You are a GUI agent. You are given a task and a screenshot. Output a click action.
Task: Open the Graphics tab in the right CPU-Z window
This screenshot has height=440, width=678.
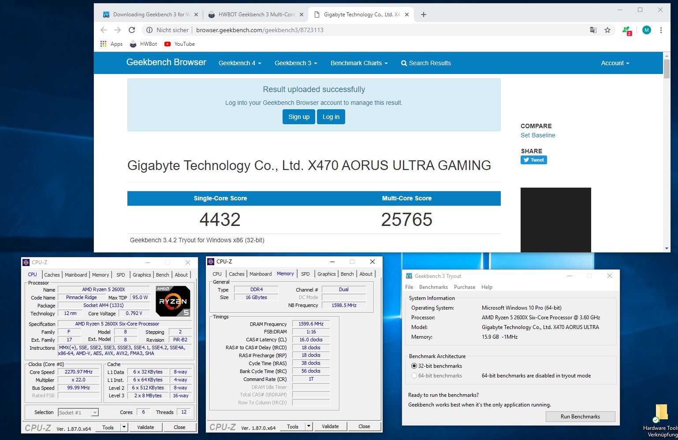pyautogui.click(x=327, y=274)
